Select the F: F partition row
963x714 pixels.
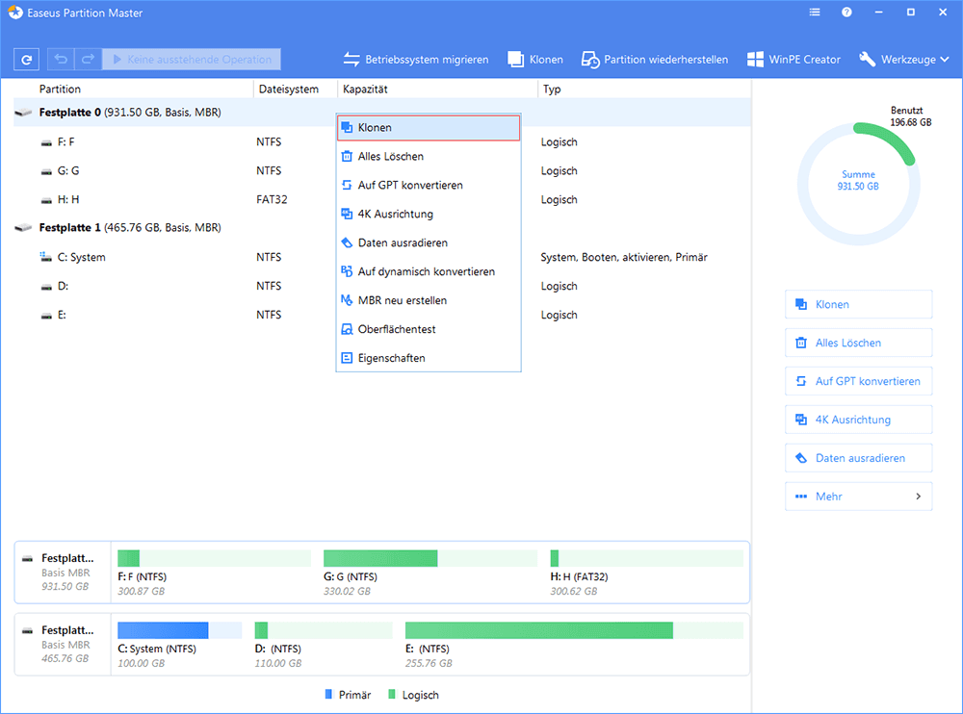[382, 141]
